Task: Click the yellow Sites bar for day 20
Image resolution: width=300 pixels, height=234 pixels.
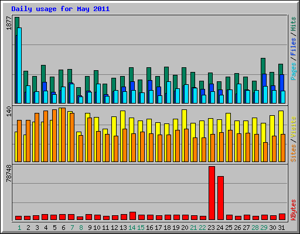Action: click(184, 119)
